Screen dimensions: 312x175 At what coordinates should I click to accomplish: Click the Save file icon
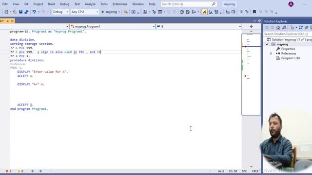(20, 12)
